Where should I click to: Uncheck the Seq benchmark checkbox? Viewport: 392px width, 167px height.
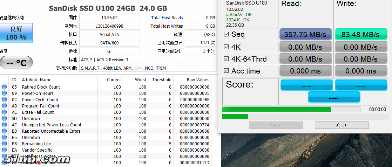pyautogui.click(x=227, y=34)
